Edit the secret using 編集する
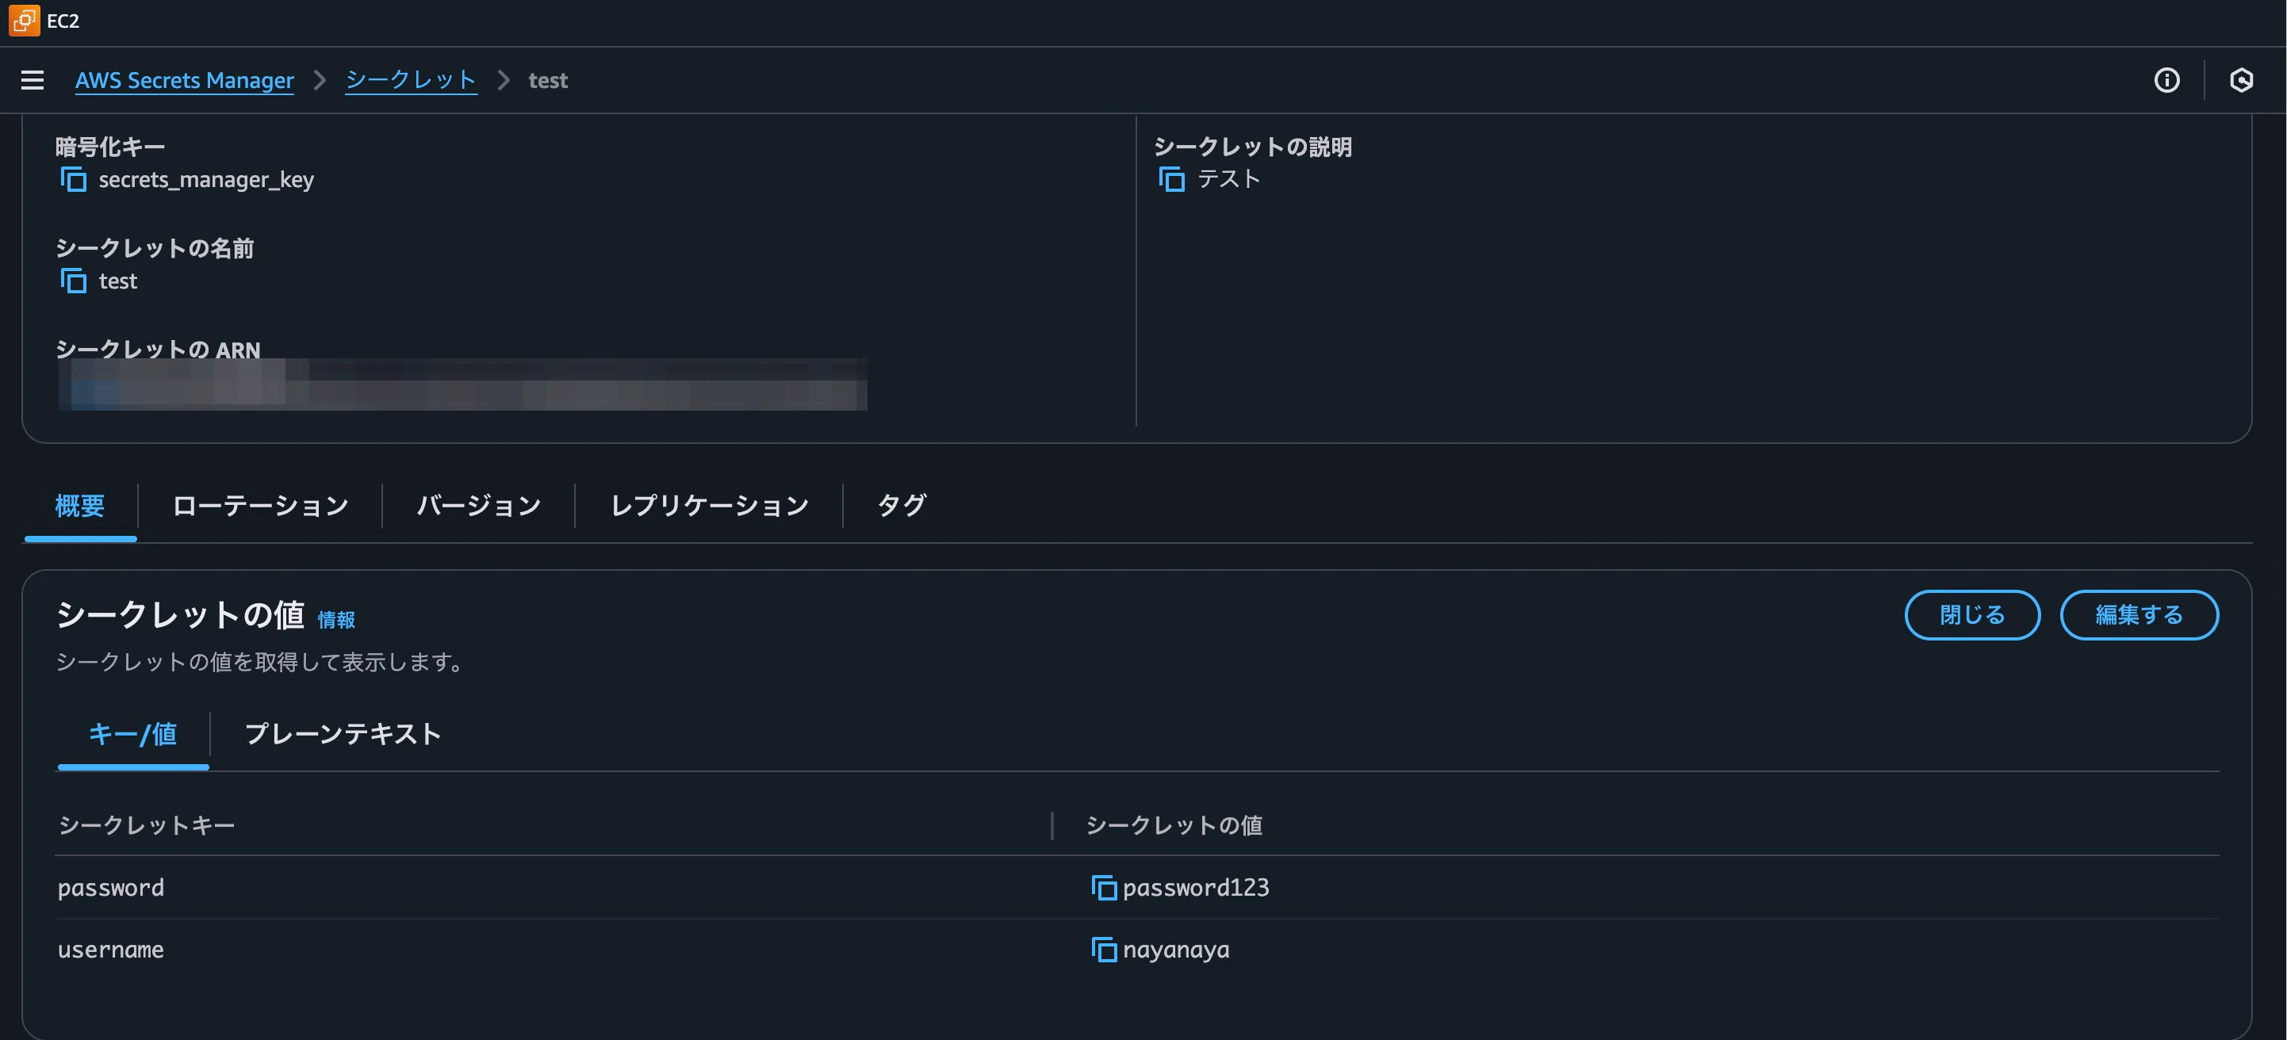The height and width of the screenshot is (1040, 2287). pos(2138,614)
